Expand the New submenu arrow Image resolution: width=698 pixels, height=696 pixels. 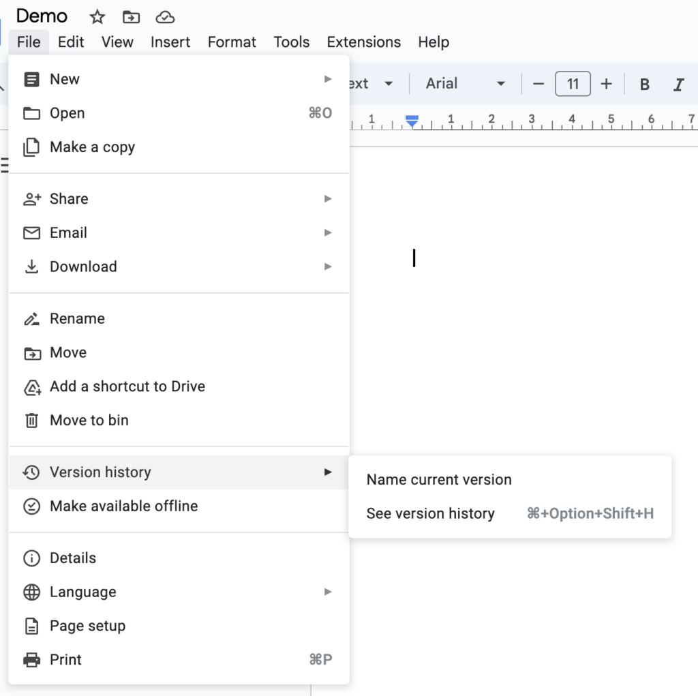click(x=328, y=80)
